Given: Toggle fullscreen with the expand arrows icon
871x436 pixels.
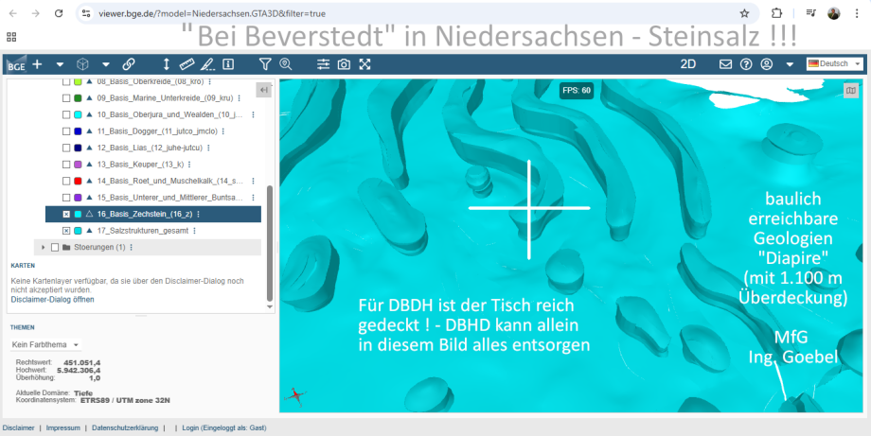Looking at the screenshot, I should pos(364,64).
